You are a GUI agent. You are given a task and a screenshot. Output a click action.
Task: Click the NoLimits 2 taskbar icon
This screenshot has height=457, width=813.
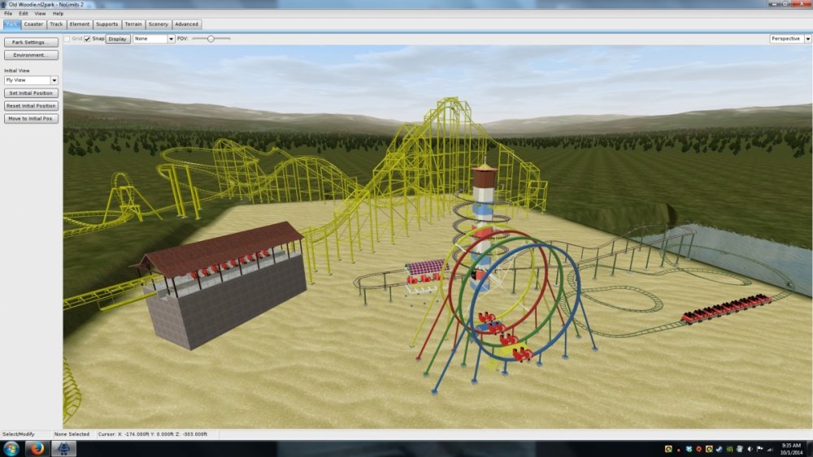point(63,449)
